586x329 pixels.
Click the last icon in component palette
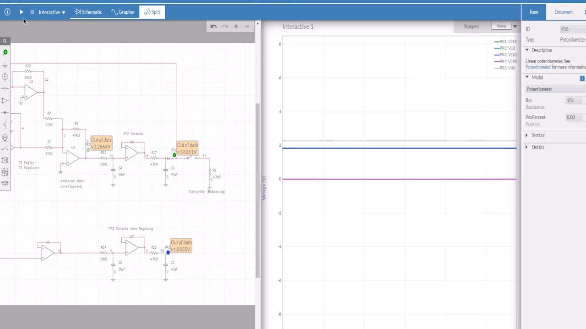(x=5, y=184)
